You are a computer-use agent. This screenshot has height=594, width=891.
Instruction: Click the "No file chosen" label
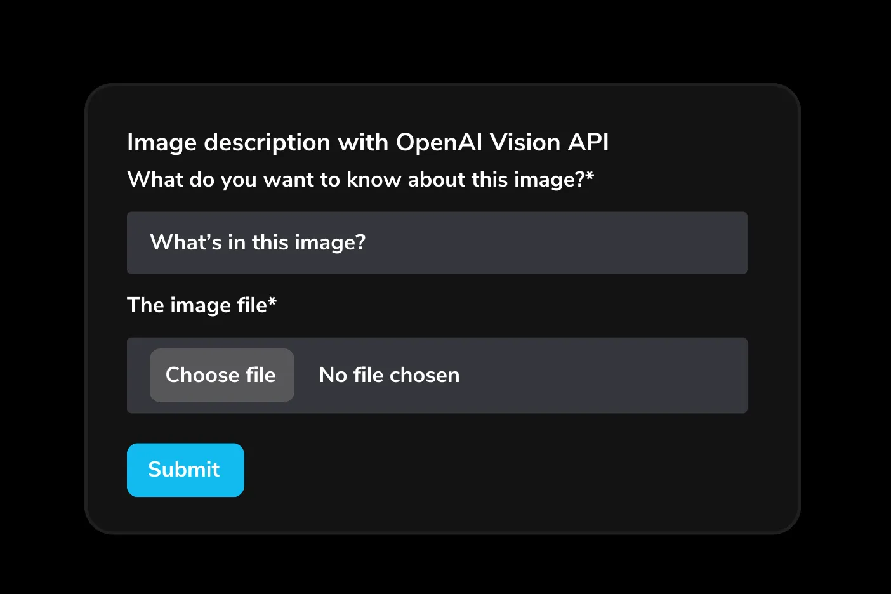(x=388, y=375)
